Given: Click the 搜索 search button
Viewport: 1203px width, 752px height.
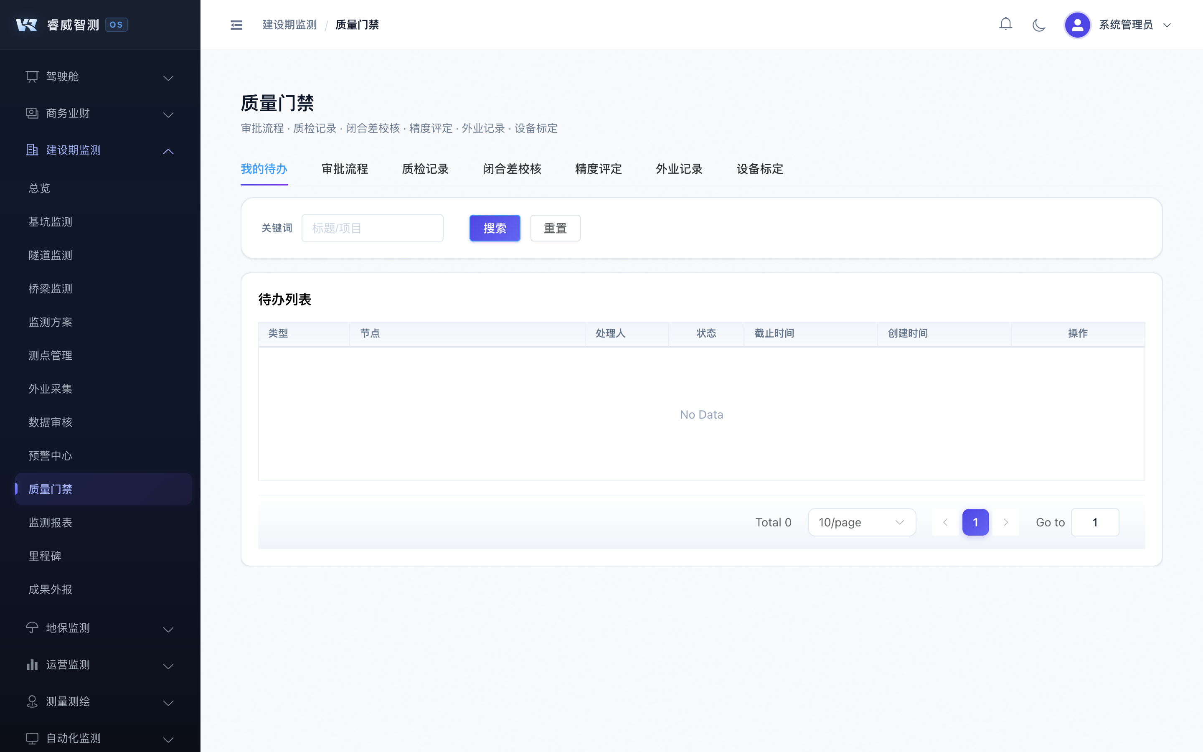Looking at the screenshot, I should pyautogui.click(x=494, y=228).
